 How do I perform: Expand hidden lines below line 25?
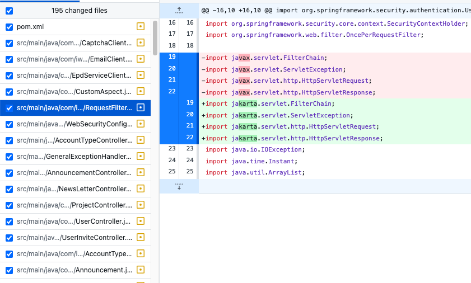click(x=179, y=186)
